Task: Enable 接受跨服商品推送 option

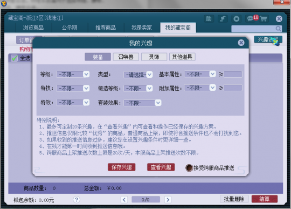Action: pos(189,168)
